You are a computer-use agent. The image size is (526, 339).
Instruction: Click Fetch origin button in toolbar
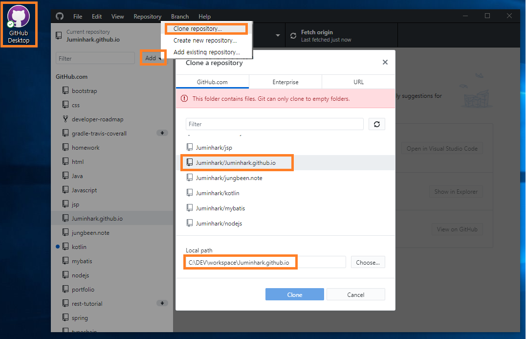pos(342,36)
